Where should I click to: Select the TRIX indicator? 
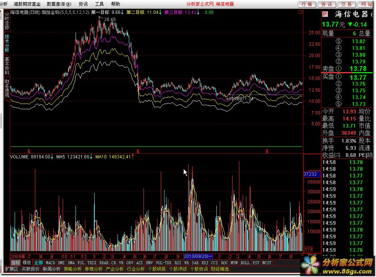point(92,263)
